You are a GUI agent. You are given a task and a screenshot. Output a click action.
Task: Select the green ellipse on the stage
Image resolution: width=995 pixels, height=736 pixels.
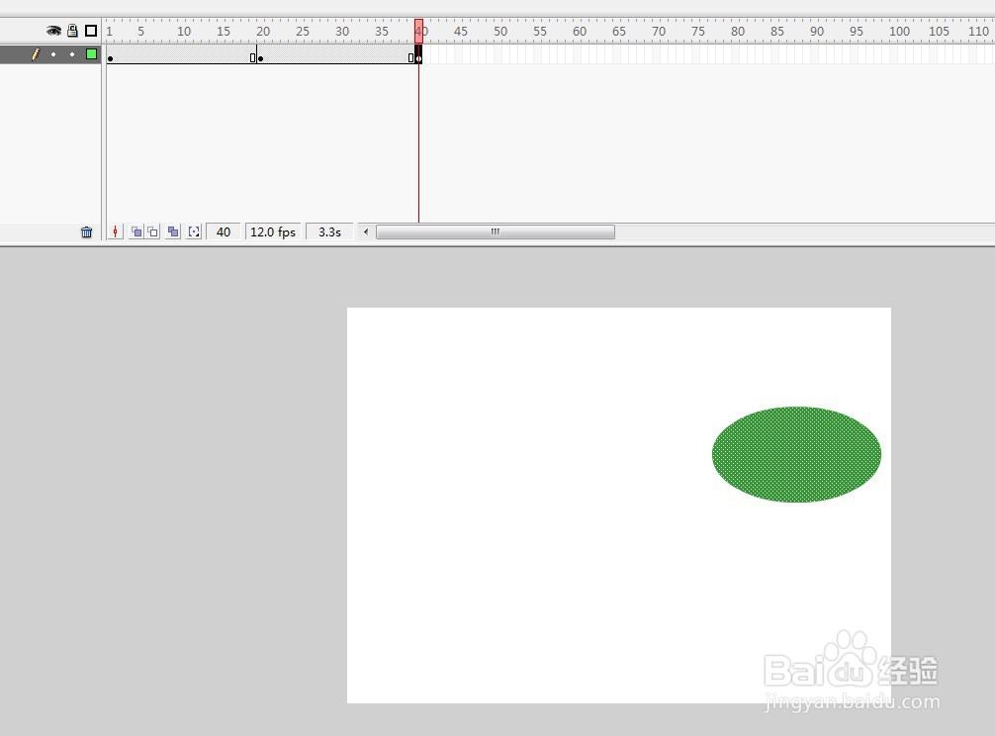pyautogui.click(x=796, y=454)
